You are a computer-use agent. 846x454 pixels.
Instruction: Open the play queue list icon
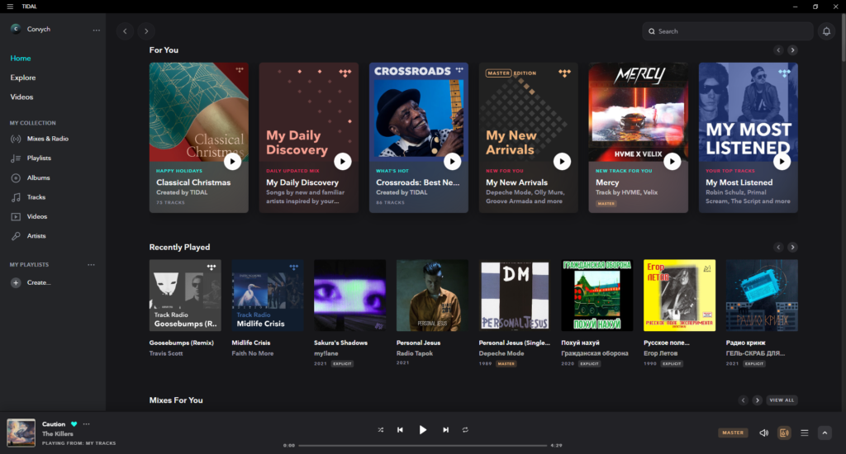[x=804, y=433]
